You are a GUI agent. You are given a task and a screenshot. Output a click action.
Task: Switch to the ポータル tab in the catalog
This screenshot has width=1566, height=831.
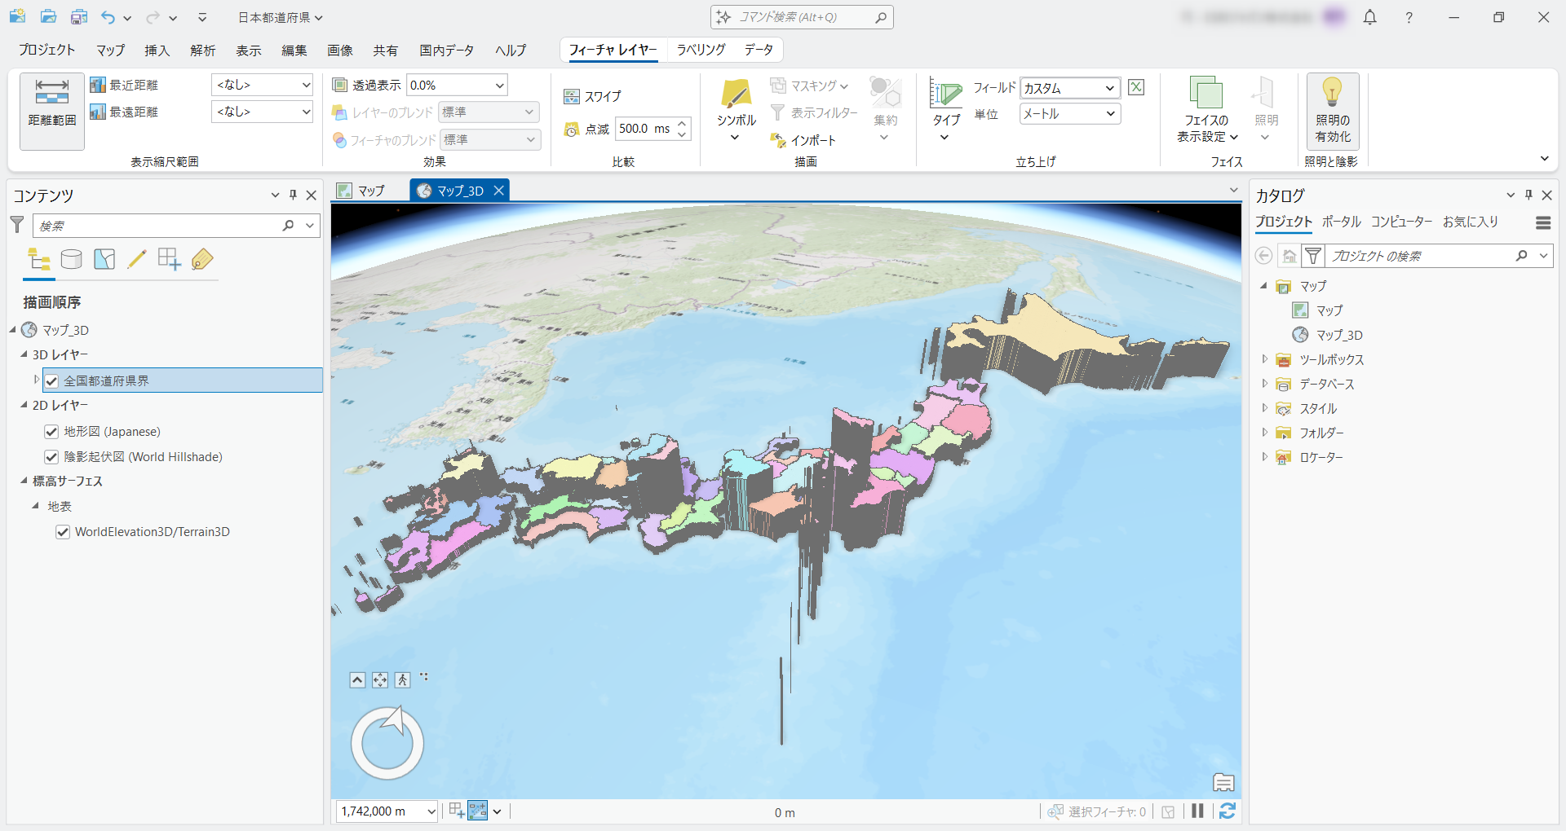[1341, 222]
